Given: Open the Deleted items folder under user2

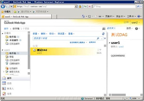Looking at the screenshot, I should [12, 64].
